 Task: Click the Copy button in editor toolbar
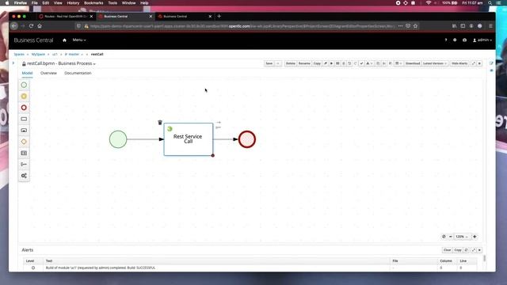pos(317,63)
